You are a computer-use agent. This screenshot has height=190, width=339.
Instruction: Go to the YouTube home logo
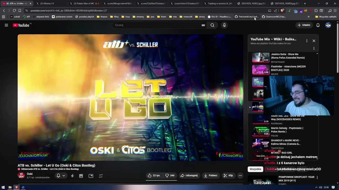(21, 25)
